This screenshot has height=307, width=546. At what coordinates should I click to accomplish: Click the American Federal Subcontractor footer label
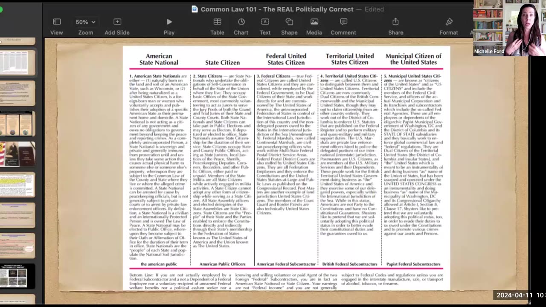tap(286, 264)
